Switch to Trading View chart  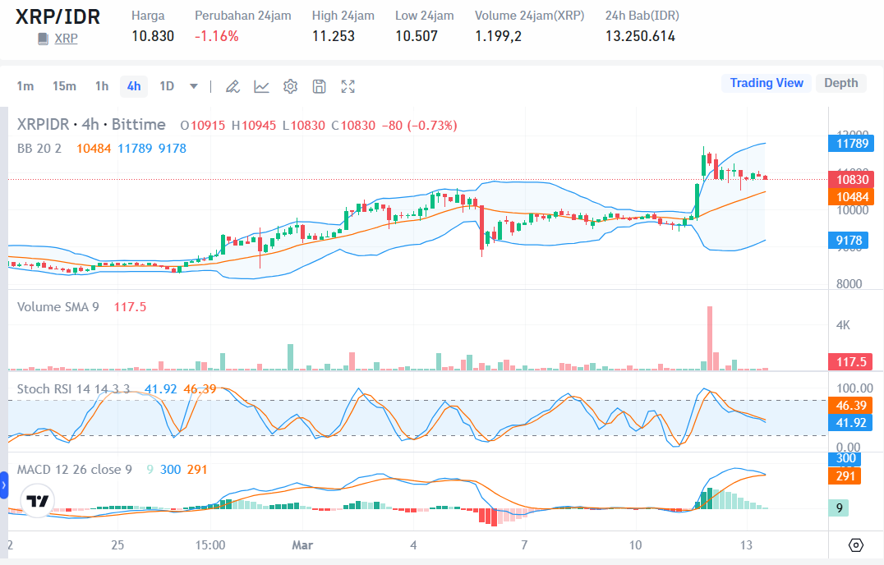767,83
